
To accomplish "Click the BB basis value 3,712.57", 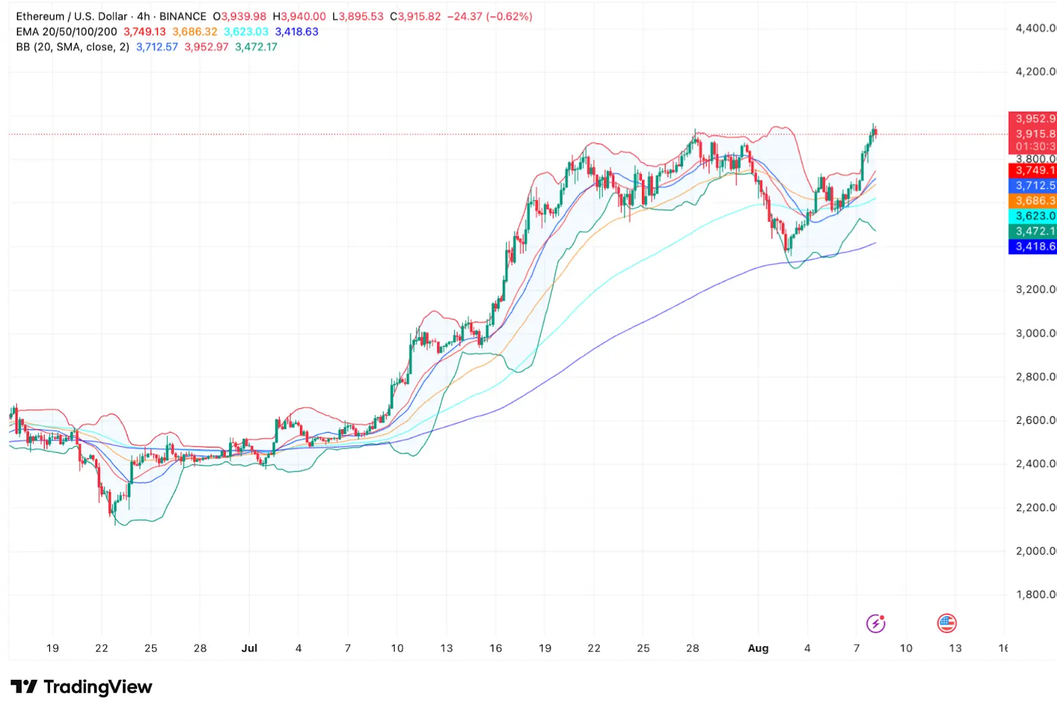I will coord(157,47).
